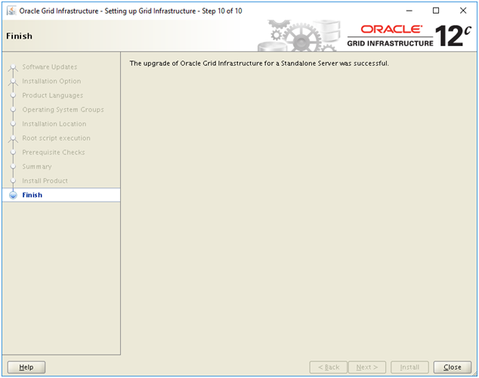Viewport: 479px width, 378px height.
Task: Minimize the installer window
Action: coord(409,11)
